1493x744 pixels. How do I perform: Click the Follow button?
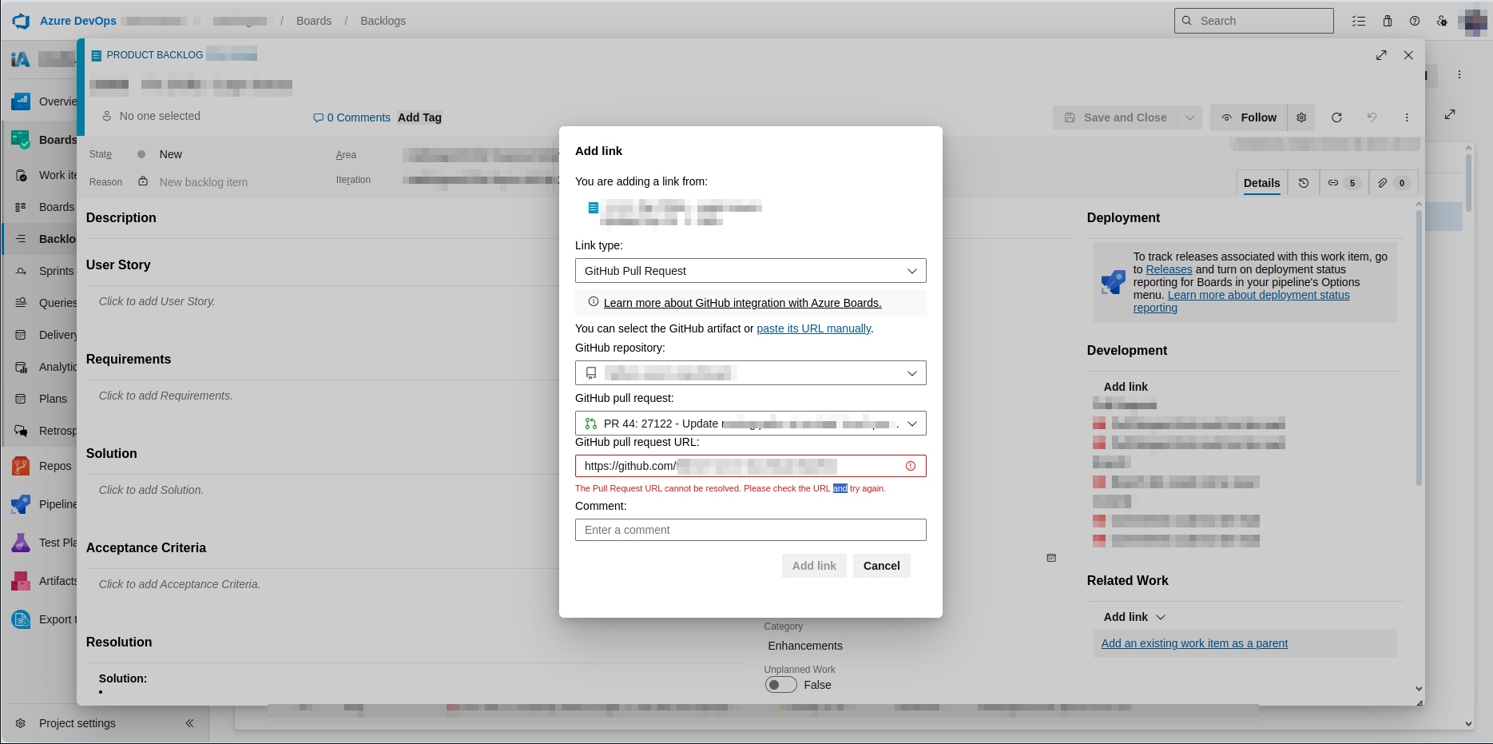(1249, 117)
